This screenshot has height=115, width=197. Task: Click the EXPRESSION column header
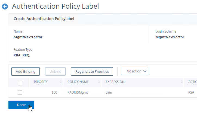point(115,82)
